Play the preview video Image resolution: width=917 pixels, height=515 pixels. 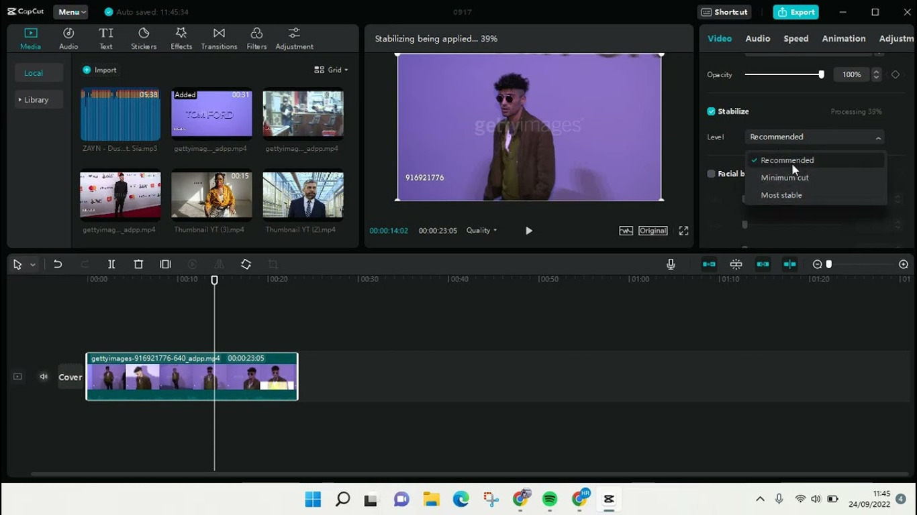click(x=529, y=231)
